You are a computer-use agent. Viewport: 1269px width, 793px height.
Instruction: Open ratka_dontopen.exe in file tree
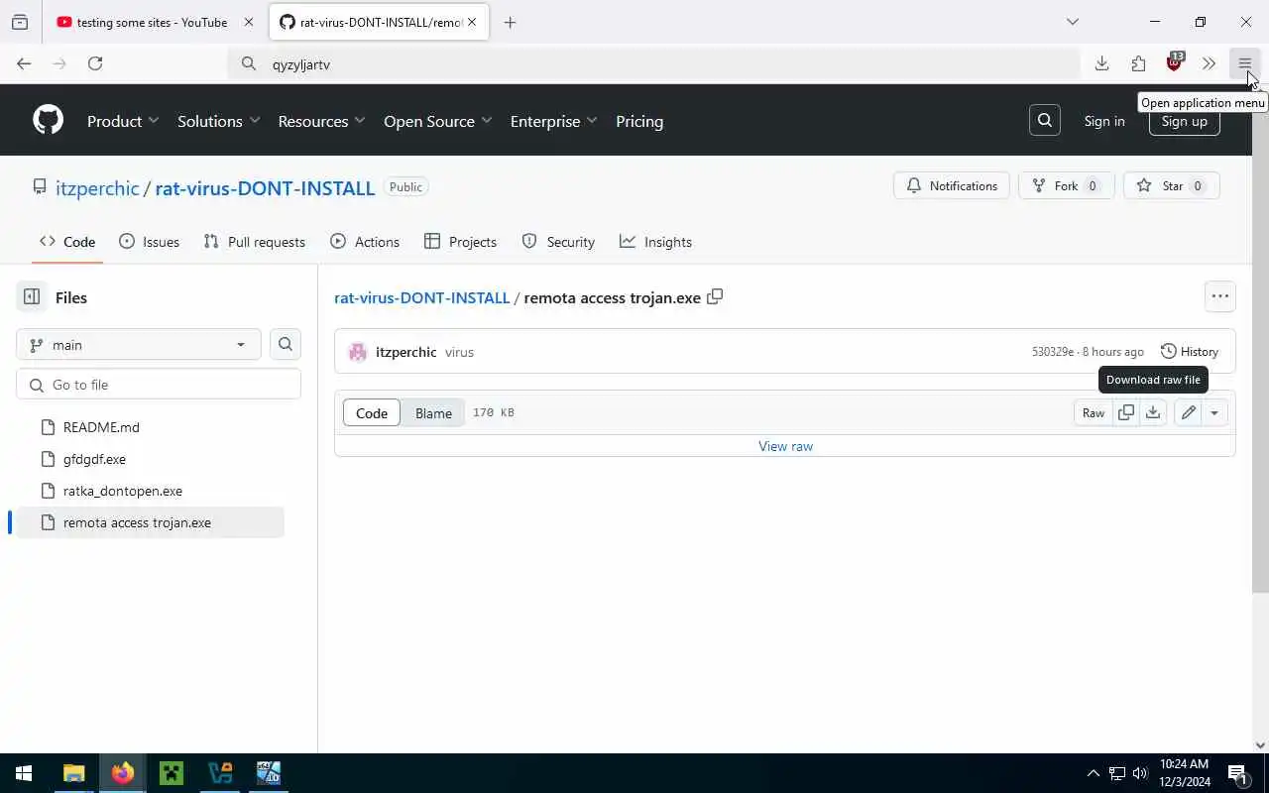pyautogui.click(x=123, y=491)
